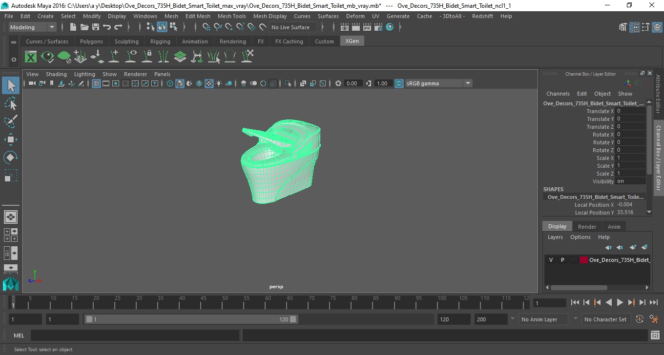The width and height of the screenshot is (664, 355).
Task: Activate the Paint selection tool
Action: click(11, 122)
